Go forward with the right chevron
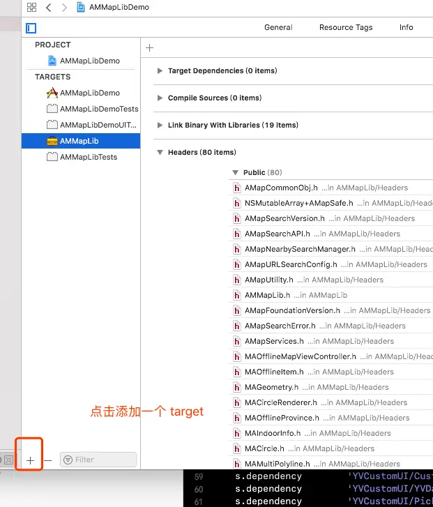 64,7
